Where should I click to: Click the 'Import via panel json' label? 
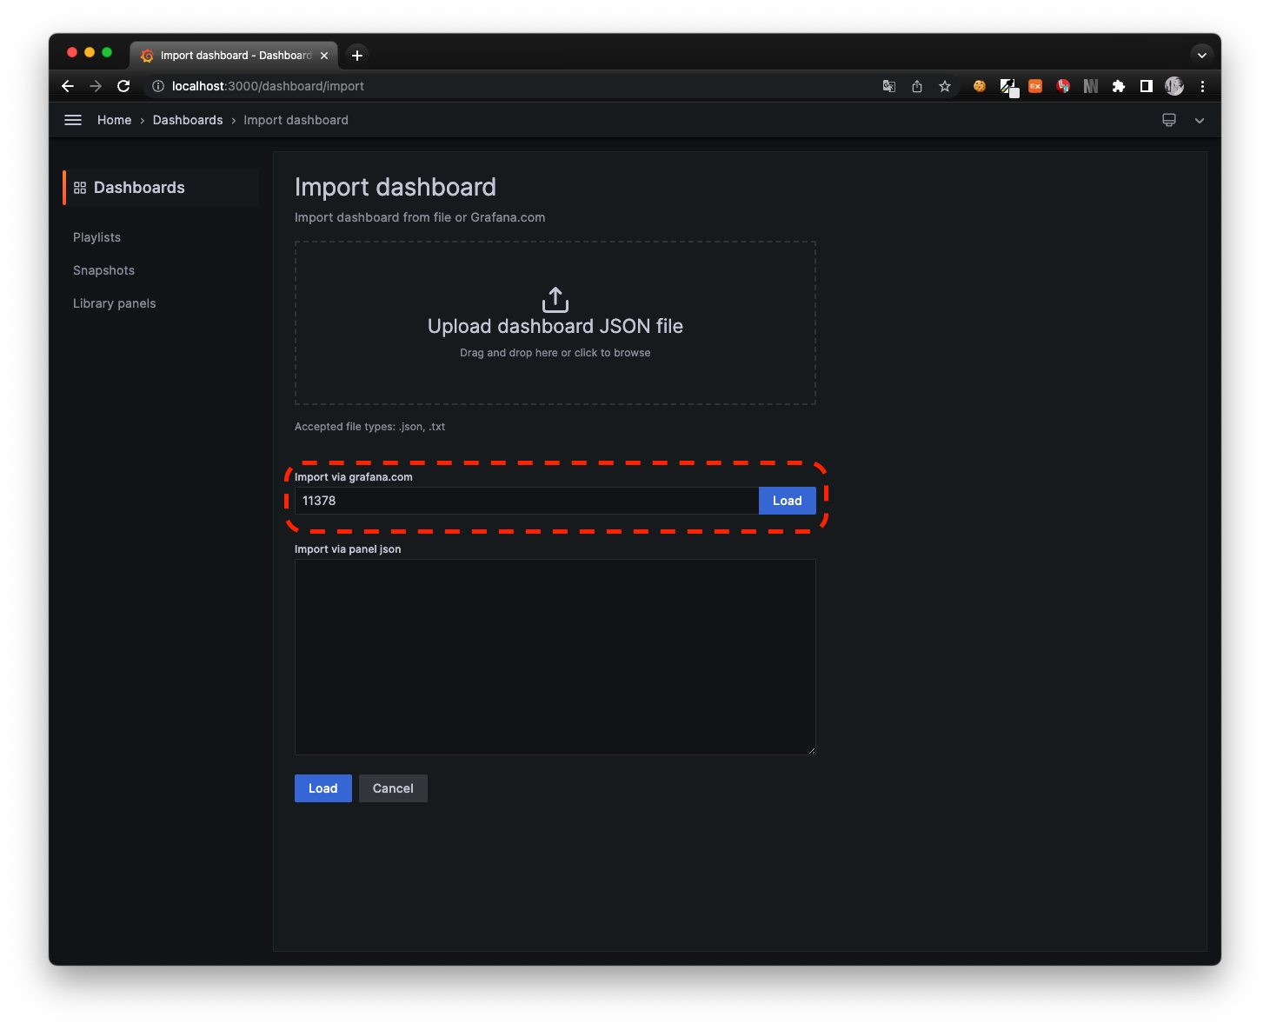348,549
